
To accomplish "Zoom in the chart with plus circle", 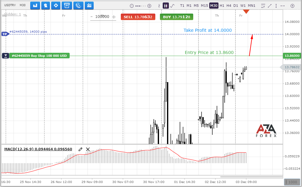I will pyautogui.click(x=149, y=6).
